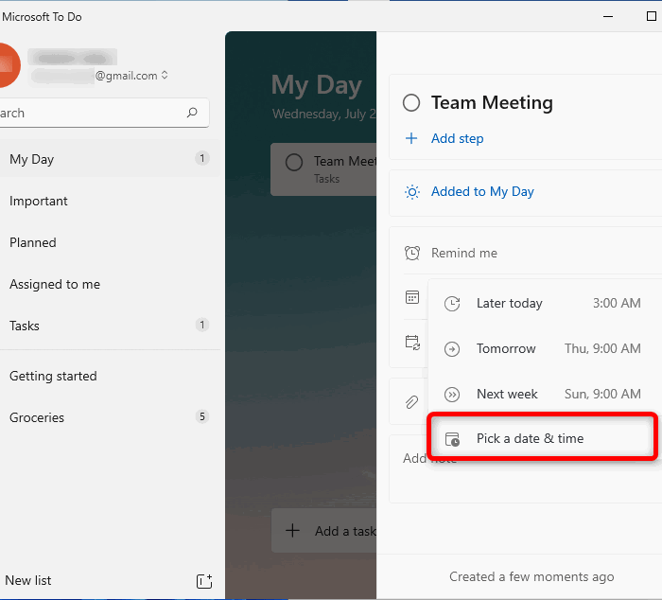Select Later today 3:00 AM reminder
The image size is (662, 600).
545,304
